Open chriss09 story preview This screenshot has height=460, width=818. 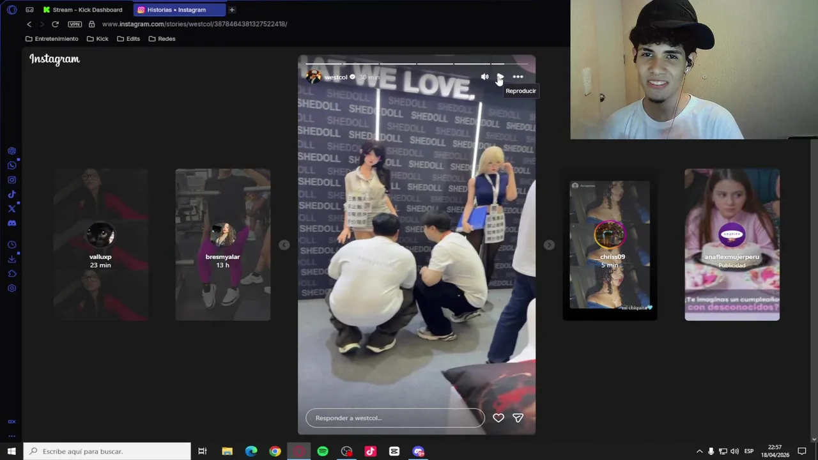(610, 245)
